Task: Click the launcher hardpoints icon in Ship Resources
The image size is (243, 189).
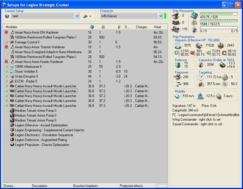Action: point(176,22)
